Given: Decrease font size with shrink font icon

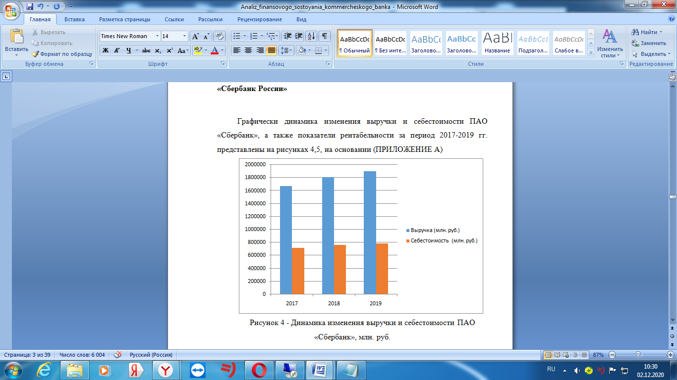Looking at the screenshot, I should click(206, 36).
